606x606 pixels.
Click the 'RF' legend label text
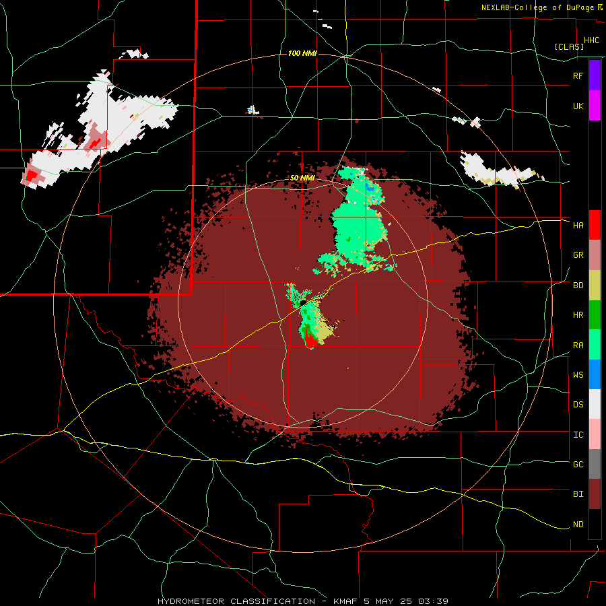[578, 75]
